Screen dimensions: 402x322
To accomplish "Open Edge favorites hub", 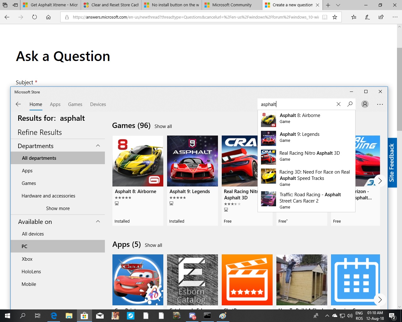I will coord(354,17).
